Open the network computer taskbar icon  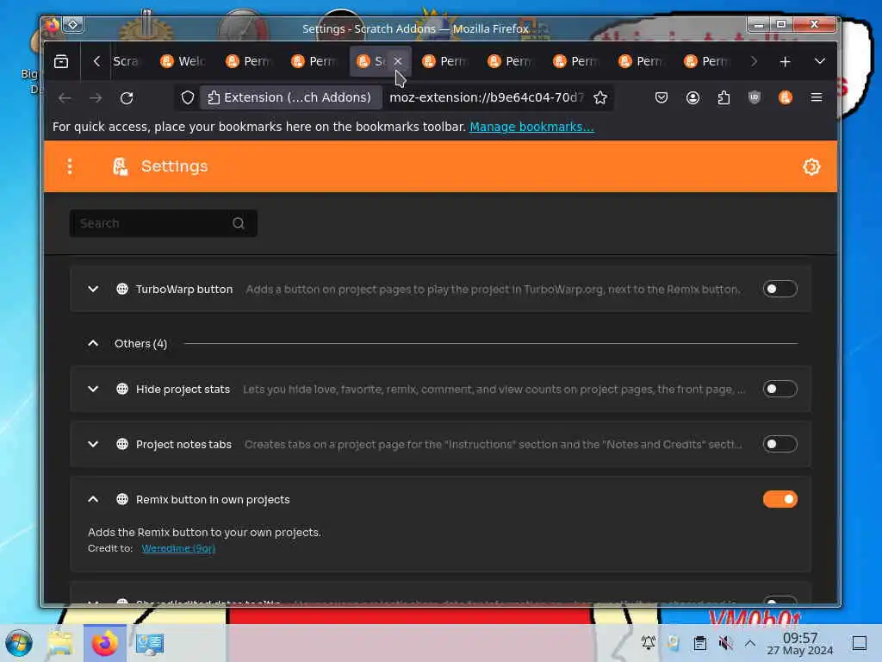click(149, 643)
